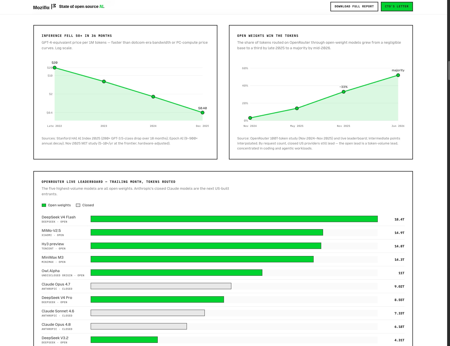
Task: Click the 'DeepSeek V4 Pro' model name
Action: 57,298
